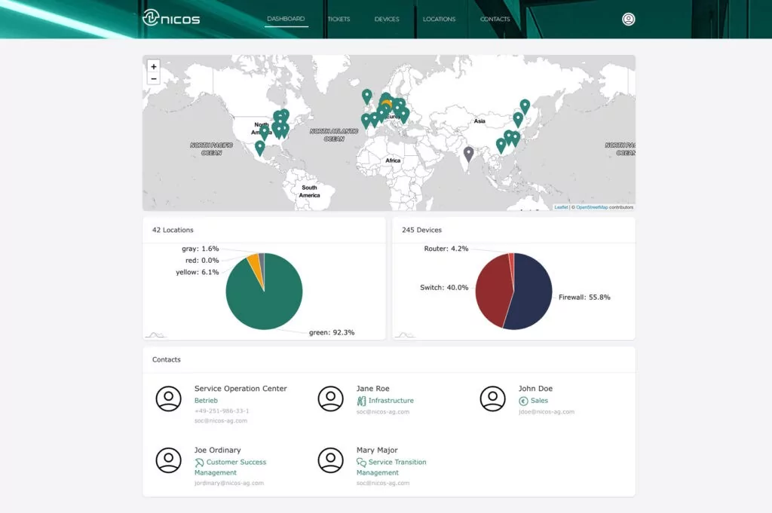The image size is (772, 513).
Task: Open the Betrieb link
Action: coord(206,400)
